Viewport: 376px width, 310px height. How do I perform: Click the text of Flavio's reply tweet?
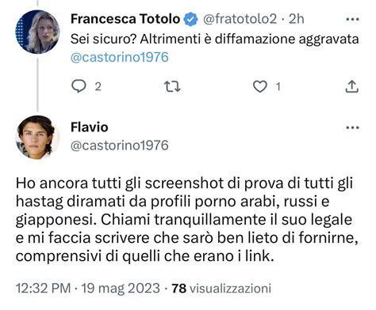coord(186,219)
